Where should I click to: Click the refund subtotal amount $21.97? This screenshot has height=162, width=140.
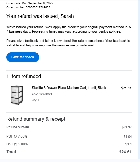[127, 127]
